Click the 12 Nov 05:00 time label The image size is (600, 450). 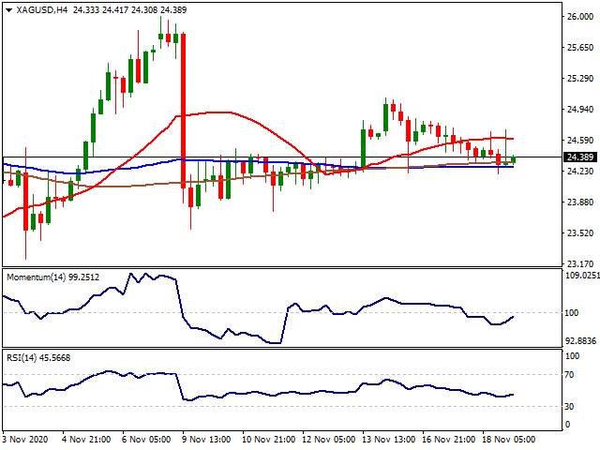pyautogui.click(x=329, y=439)
